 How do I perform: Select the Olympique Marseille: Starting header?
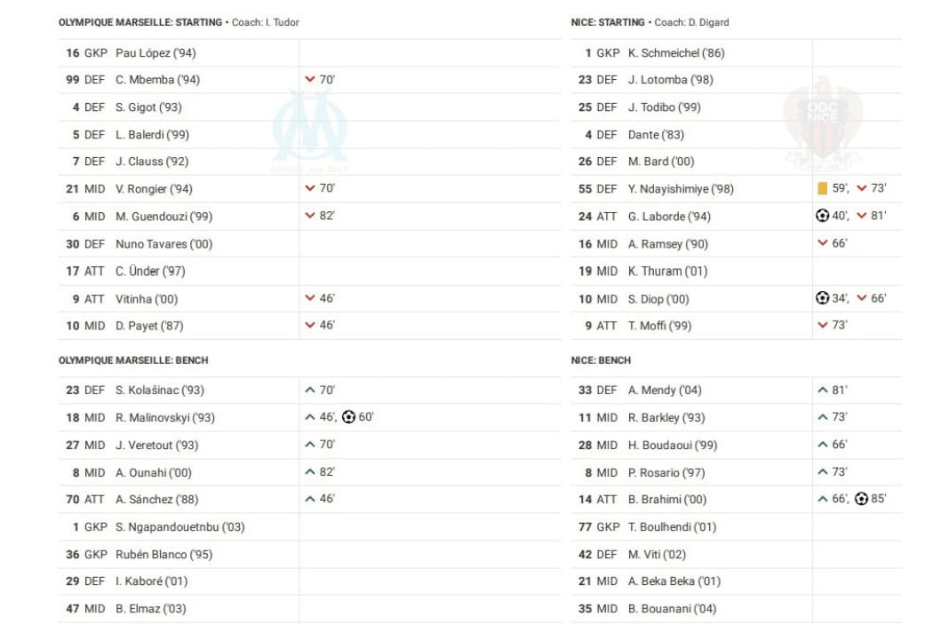[x=140, y=22]
